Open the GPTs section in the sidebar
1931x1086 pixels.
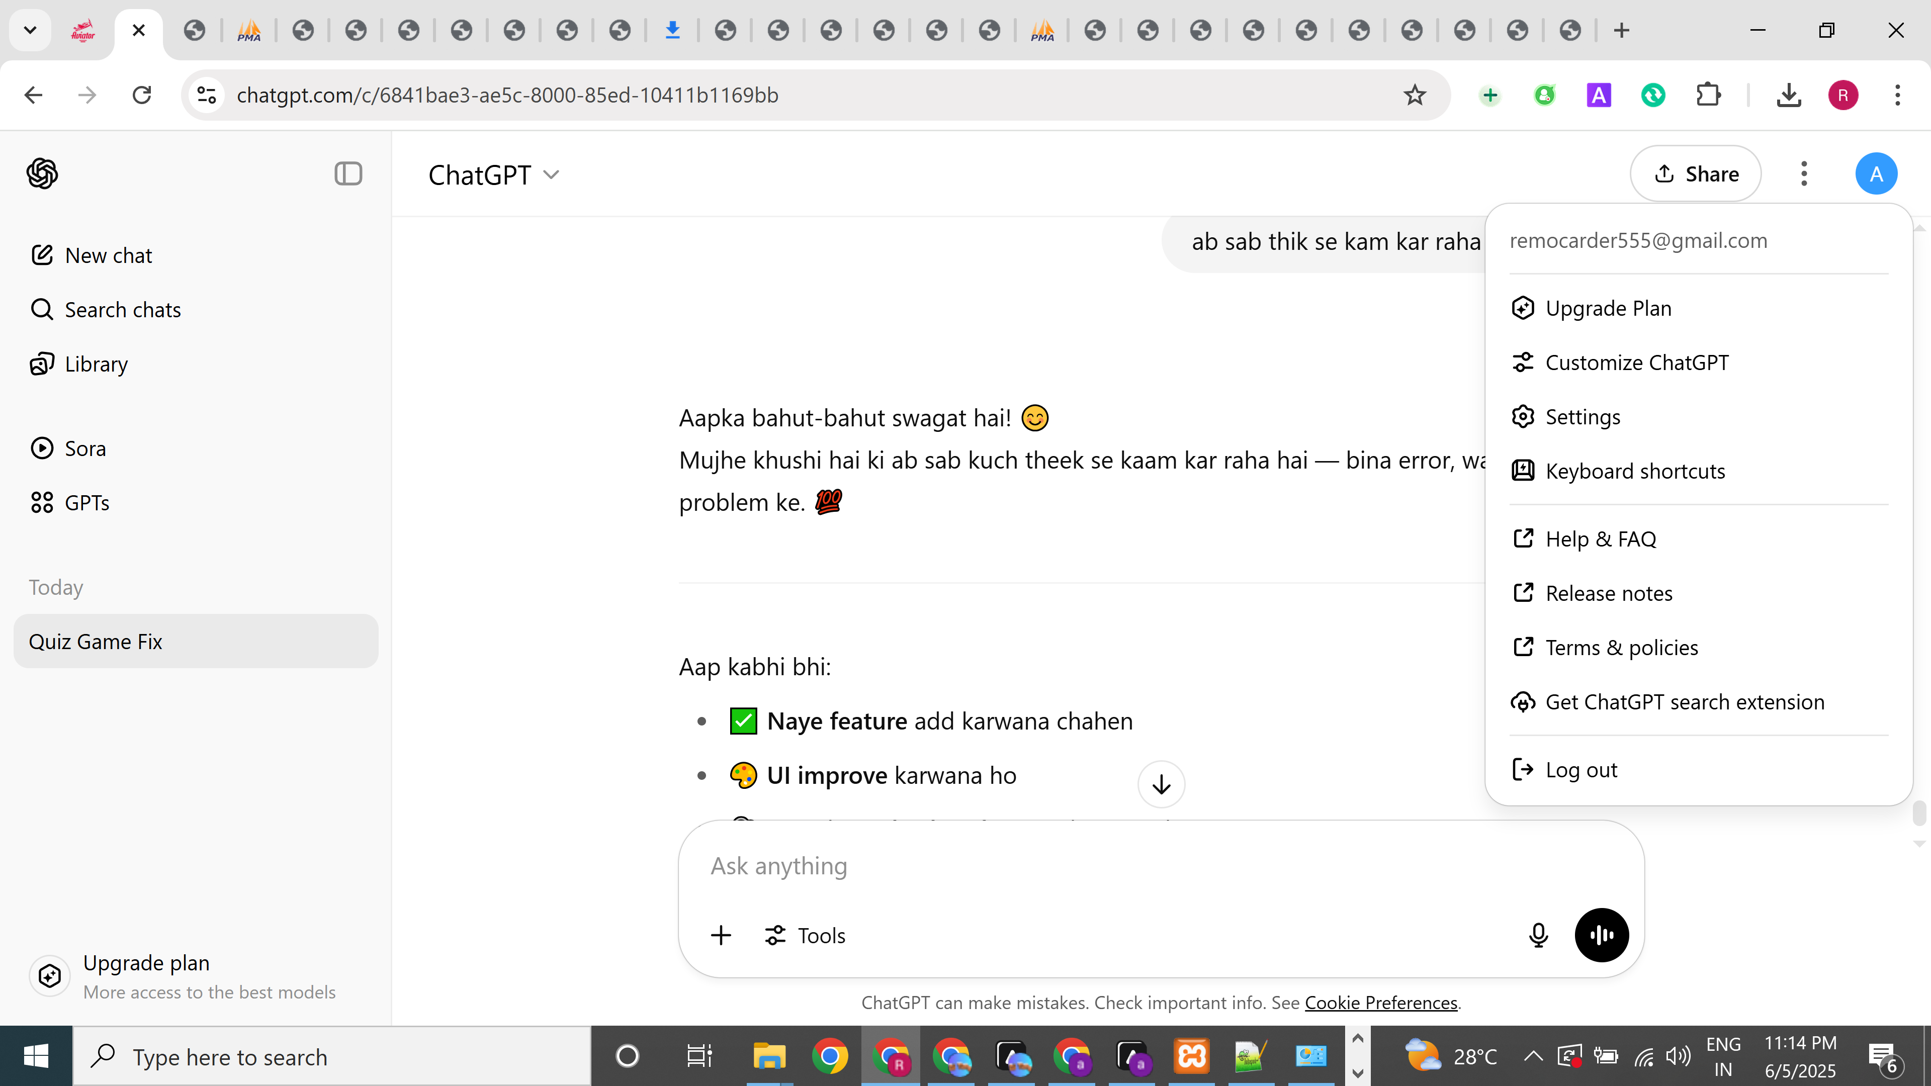86,502
